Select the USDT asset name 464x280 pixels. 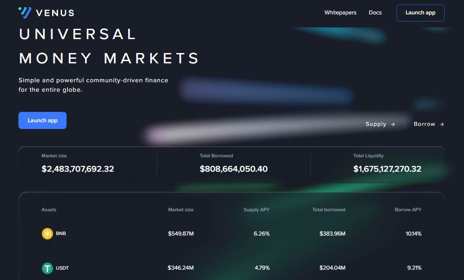pyautogui.click(x=62, y=268)
